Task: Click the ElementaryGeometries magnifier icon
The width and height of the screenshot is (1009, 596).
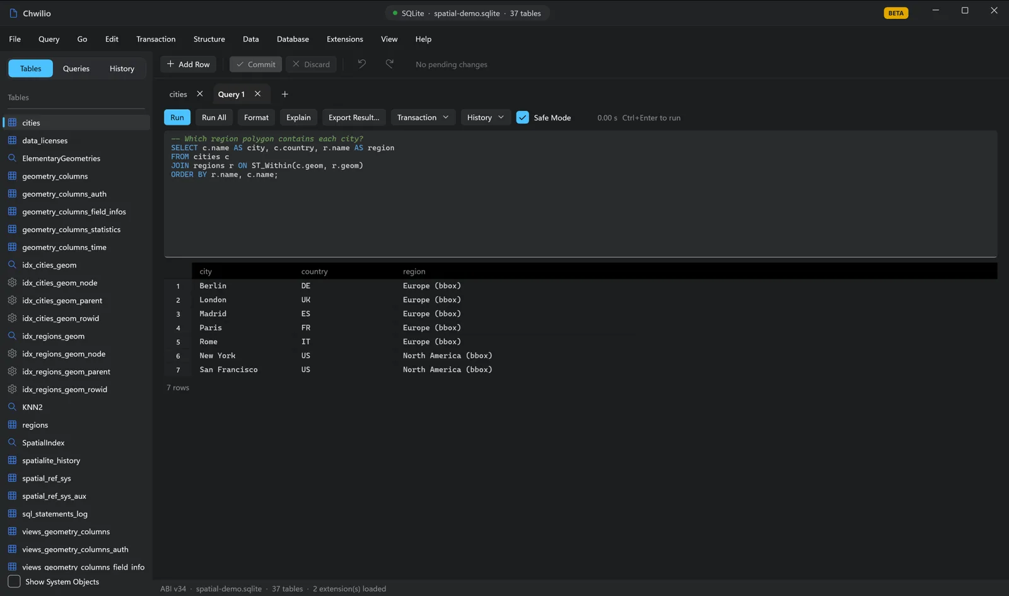Action: 12,158
